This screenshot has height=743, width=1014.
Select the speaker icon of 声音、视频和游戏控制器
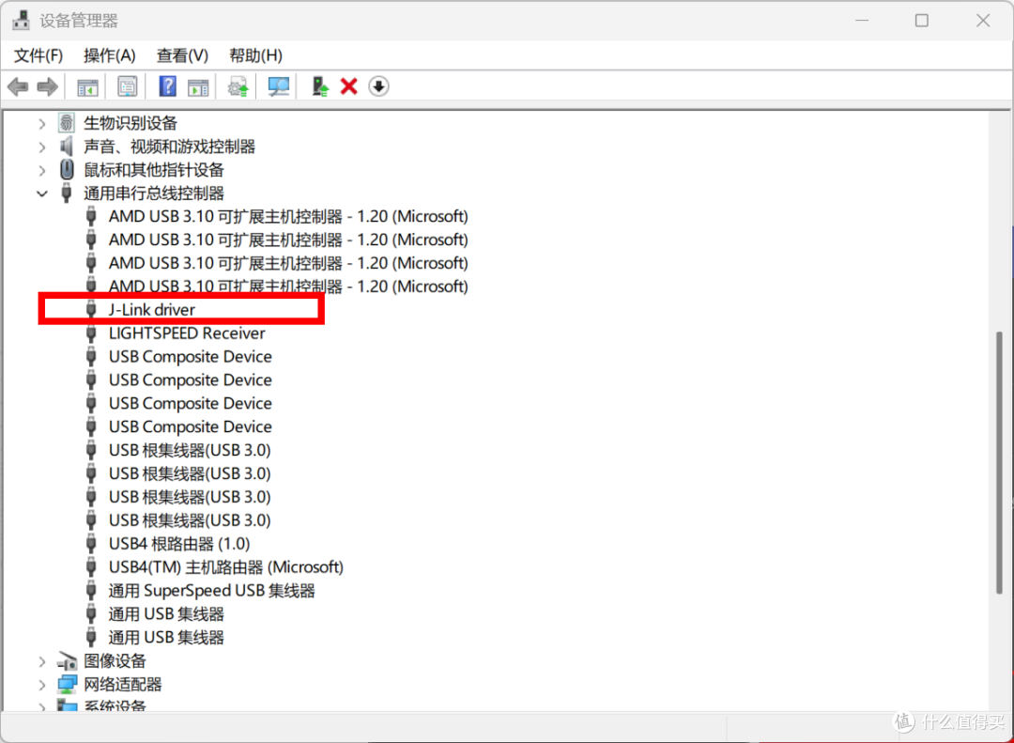click(66, 147)
